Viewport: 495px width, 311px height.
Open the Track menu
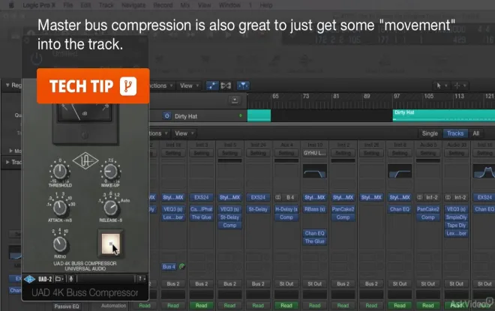coord(106,5)
